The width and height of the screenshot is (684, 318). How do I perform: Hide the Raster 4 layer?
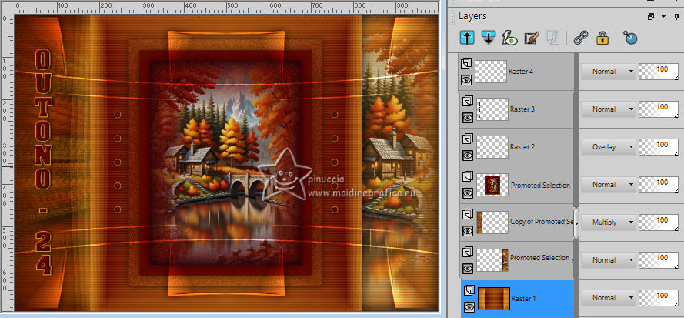click(x=466, y=80)
